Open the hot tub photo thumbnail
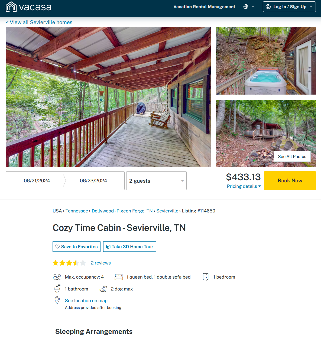The width and height of the screenshot is (321, 339). click(x=265, y=61)
